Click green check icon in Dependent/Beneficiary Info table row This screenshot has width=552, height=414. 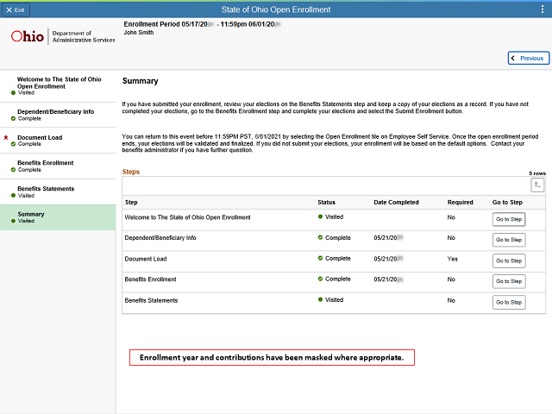pos(320,238)
